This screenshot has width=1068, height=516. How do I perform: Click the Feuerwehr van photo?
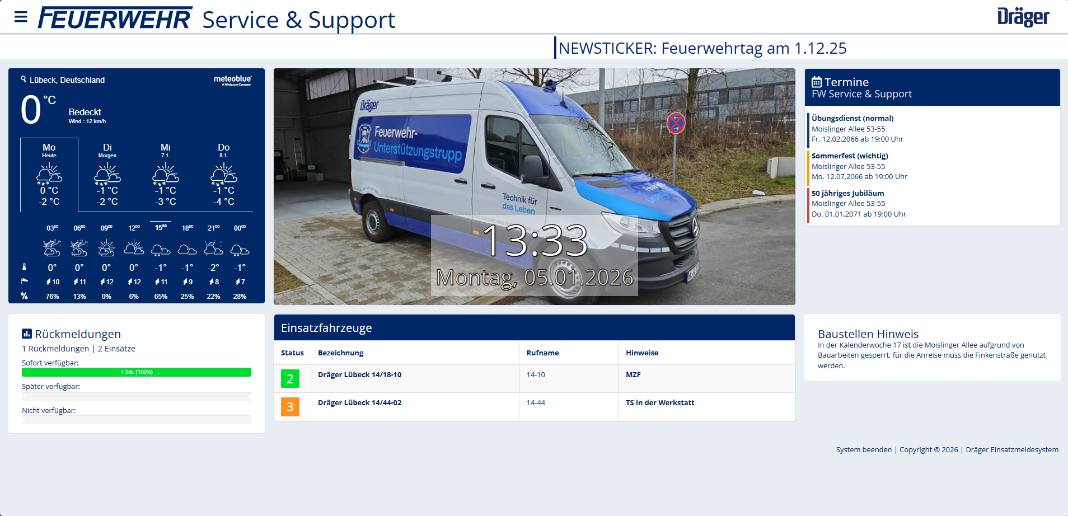click(535, 186)
